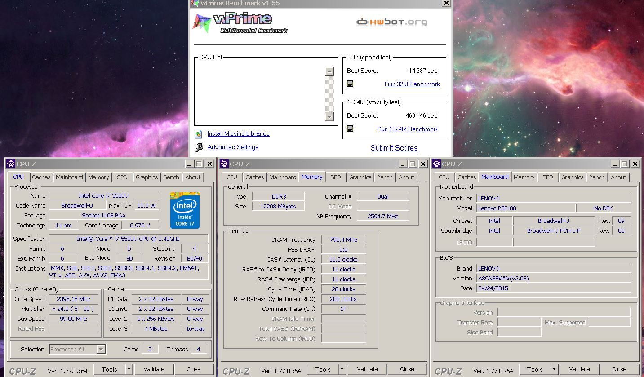Viewport: 644px width, 377px height.
Task: Click NB Frequency value 2594.7 MHz
Action: click(x=383, y=216)
